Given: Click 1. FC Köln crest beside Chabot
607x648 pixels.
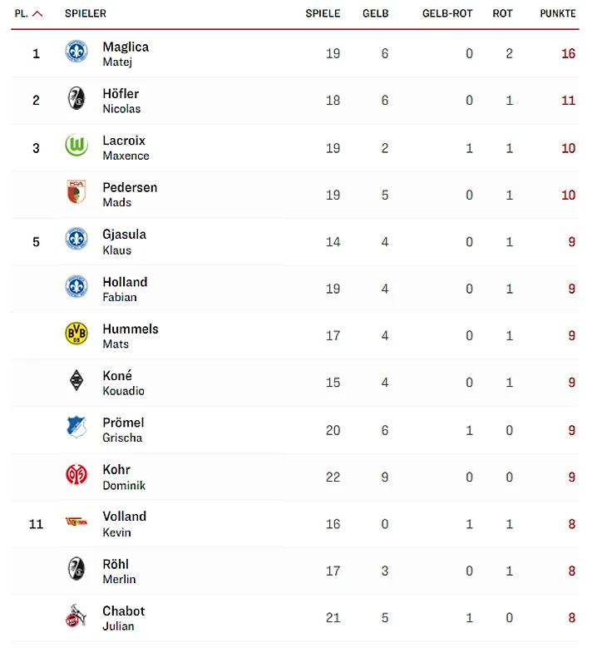Looking at the screenshot, I should tap(76, 616).
